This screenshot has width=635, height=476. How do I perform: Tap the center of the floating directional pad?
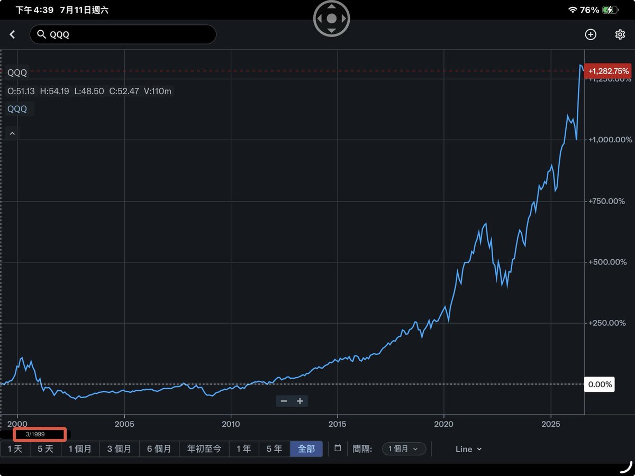coord(332,19)
